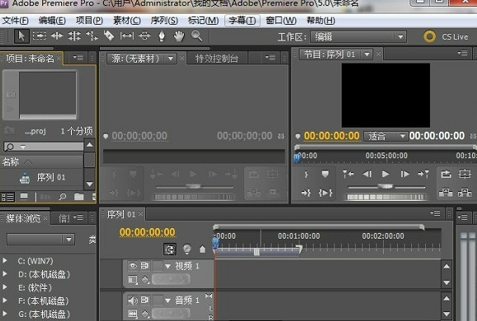Screen dimensions: 477x321
Task: Open the 序列 01 timeline panel menu
Action: pos(435,213)
